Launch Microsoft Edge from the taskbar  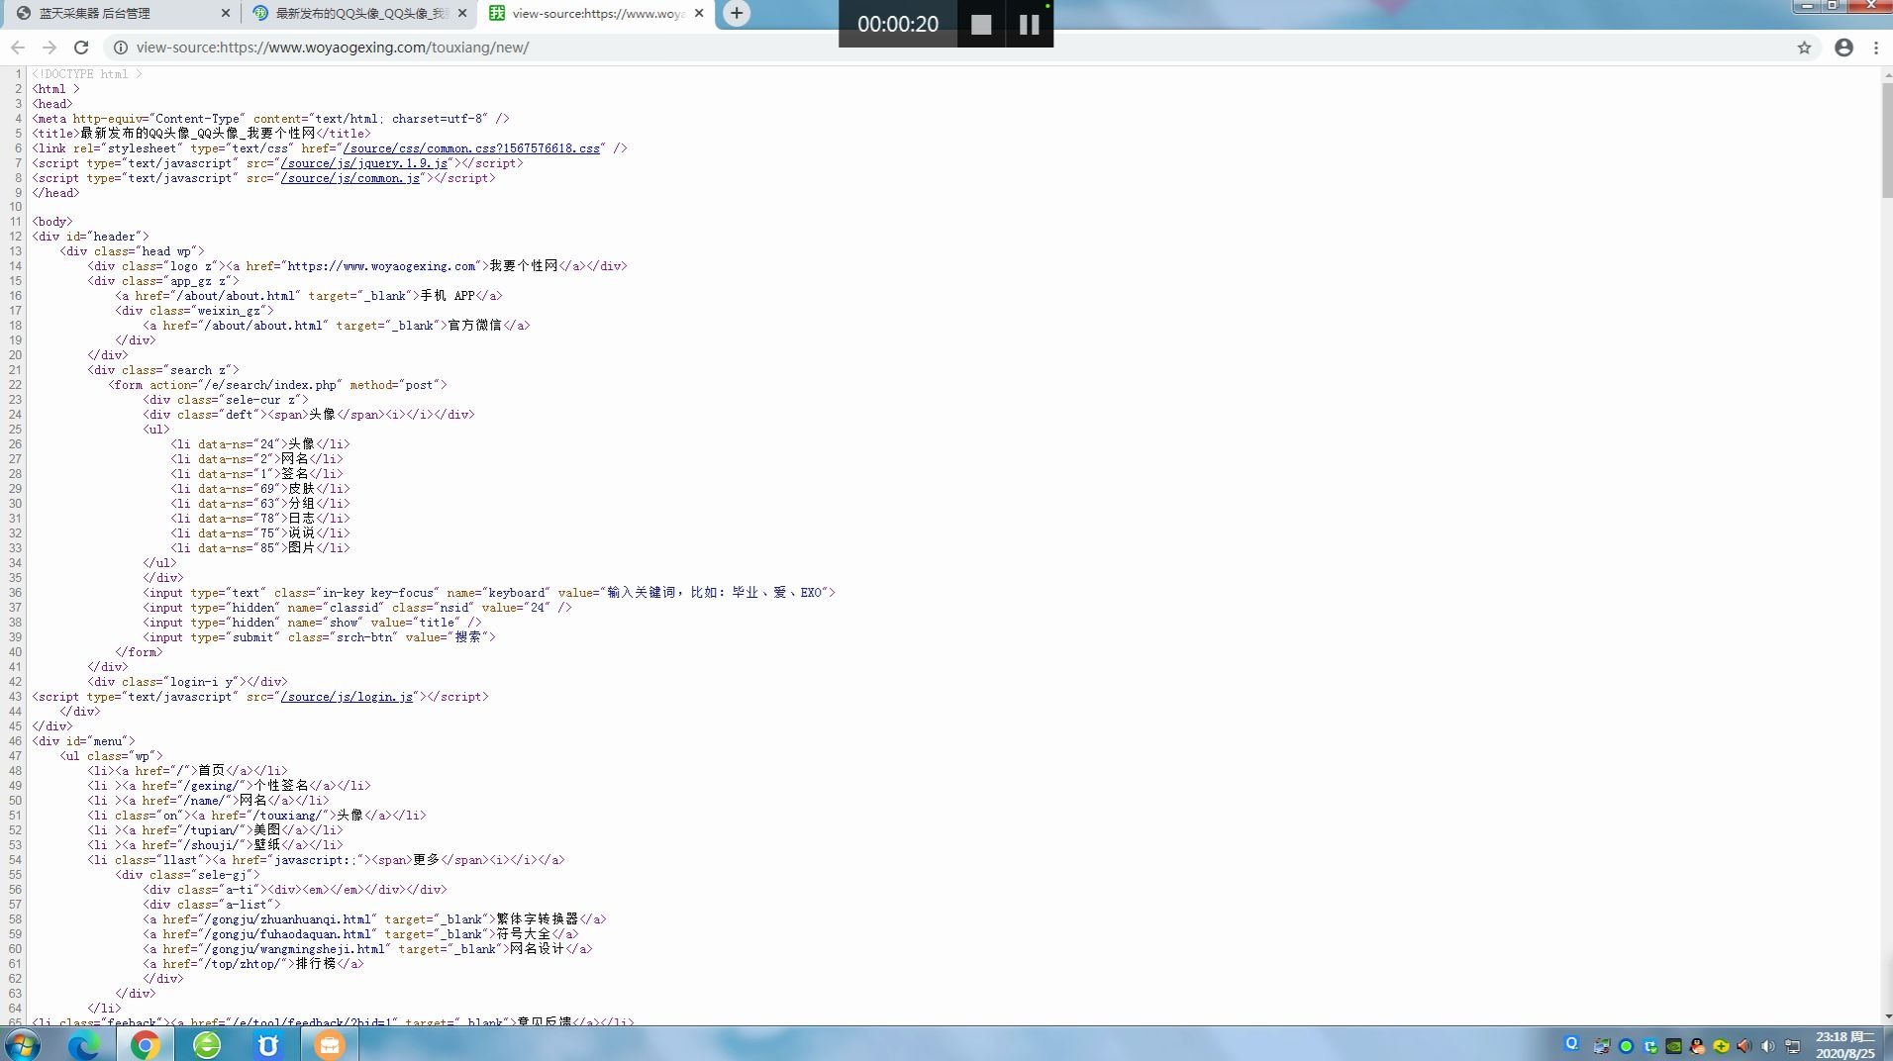coord(84,1044)
